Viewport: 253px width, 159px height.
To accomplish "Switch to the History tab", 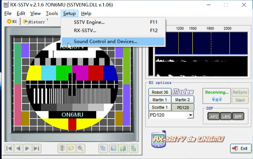I will point(34,22).
